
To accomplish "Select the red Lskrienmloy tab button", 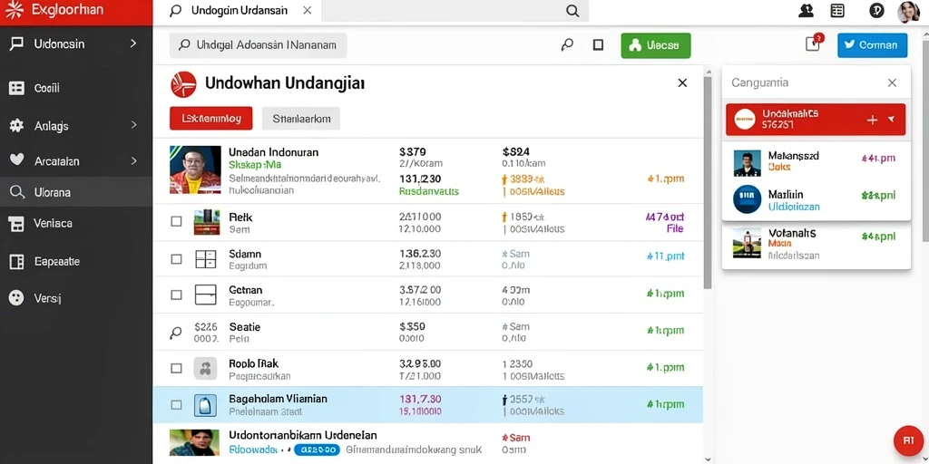I will 210,119.
